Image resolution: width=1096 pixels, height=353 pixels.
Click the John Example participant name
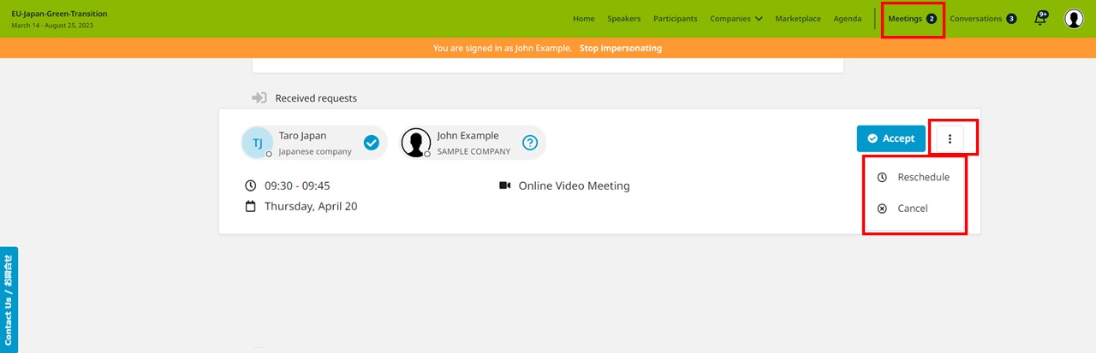click(x=468, y=135)
